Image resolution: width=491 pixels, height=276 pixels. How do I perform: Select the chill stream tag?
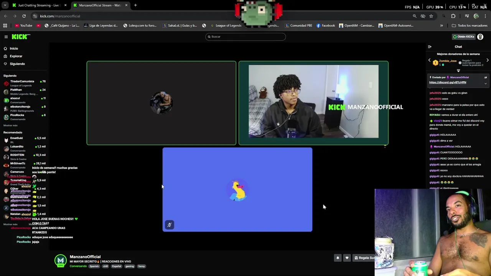click(x=105, y=266)
